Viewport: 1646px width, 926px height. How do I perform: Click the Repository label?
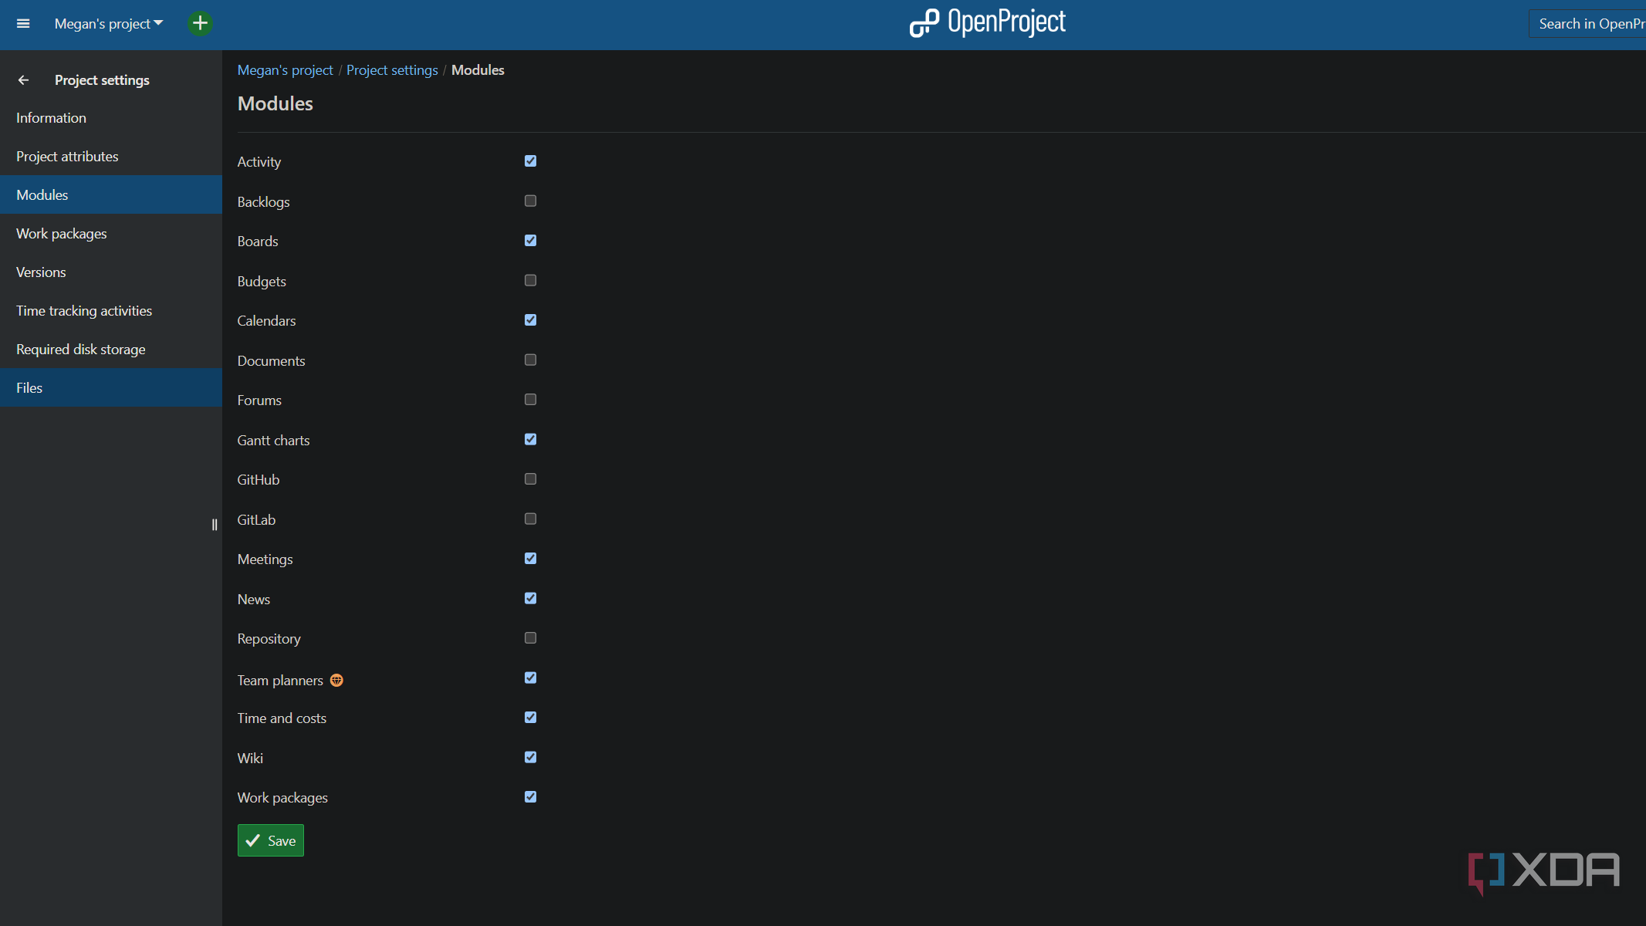click(269, 638)
